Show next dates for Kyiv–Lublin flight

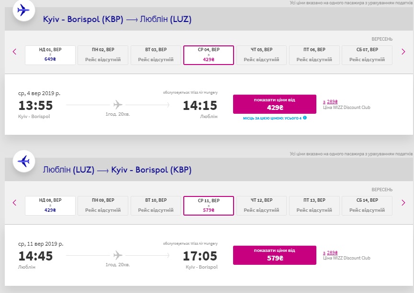point(403,52)
